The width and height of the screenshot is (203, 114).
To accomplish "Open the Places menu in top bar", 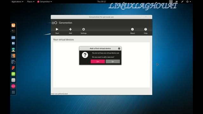I will tap(31, 2).
